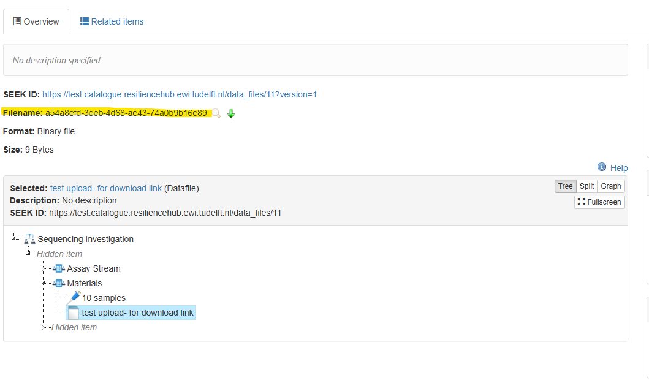This screenshot has height=380, width=649.
Task: Expand the last Hidden item node
Action: coord(43,327)
